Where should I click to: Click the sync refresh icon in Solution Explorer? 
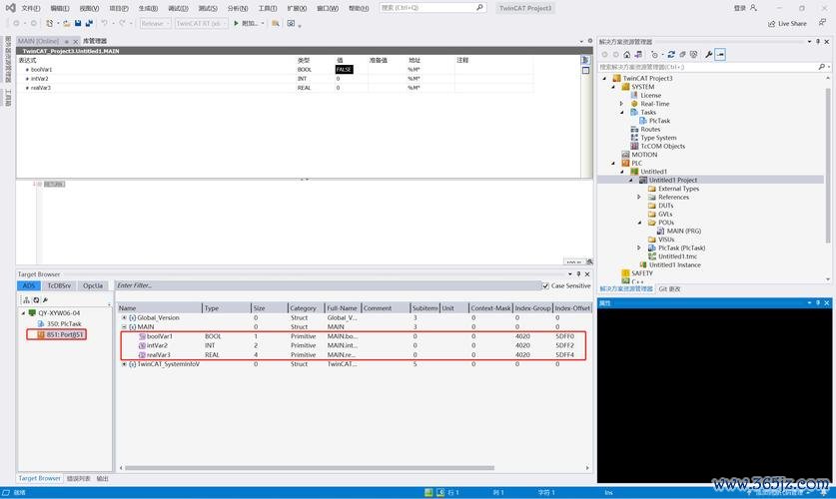[x=671, y=54]
